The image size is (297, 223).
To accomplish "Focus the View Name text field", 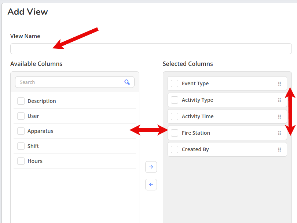I will [151, 49].
